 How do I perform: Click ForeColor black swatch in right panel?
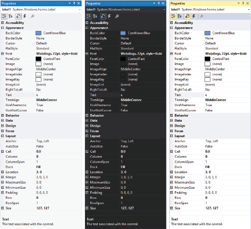click(x=207, y=59)
